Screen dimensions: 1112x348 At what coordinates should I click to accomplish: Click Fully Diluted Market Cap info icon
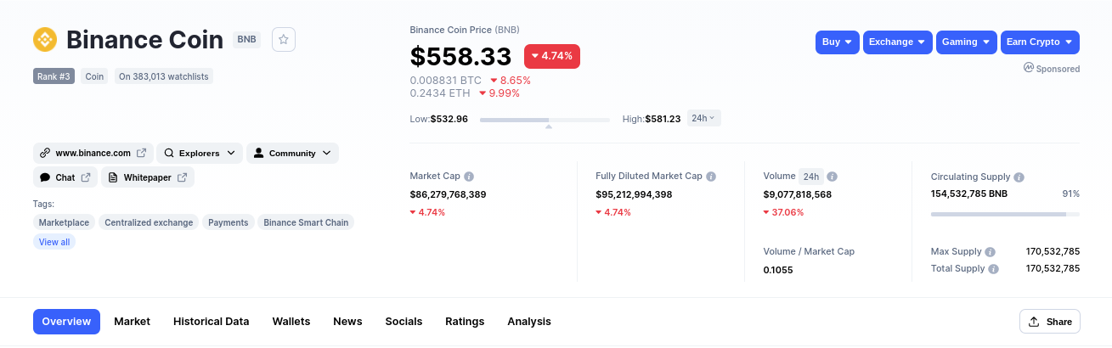tap(711, 177)
